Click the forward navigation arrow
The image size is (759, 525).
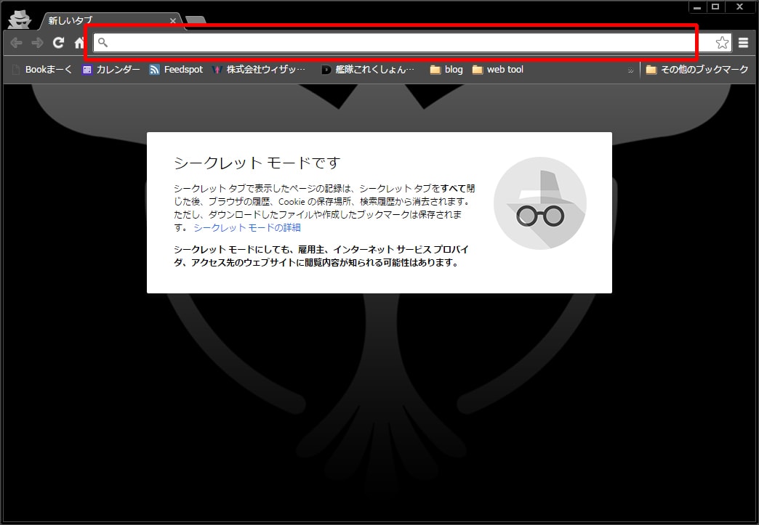pyautogui.click(x=36, y=42)
